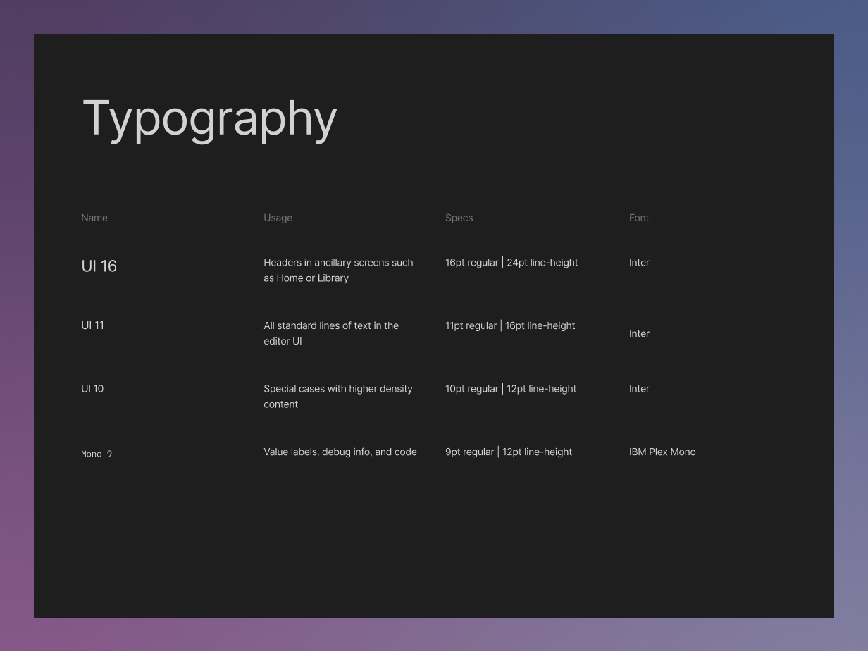This screenshot has height=651, width=868.
Task: Click the Mono 9 style name
Action: 97,454
